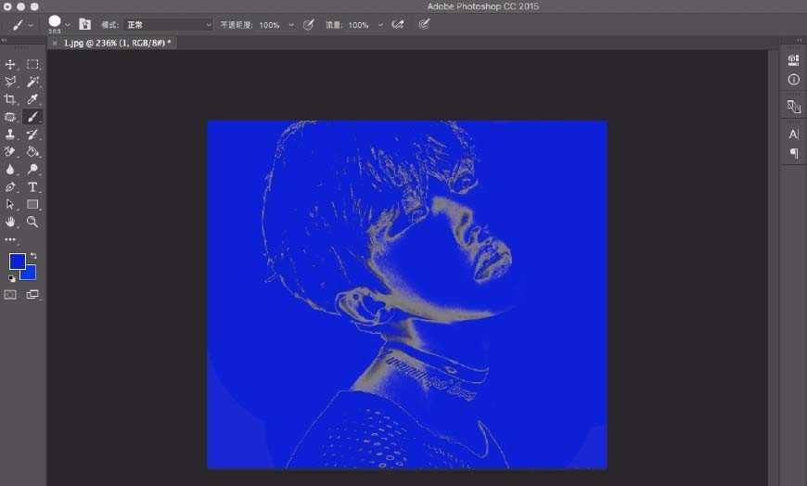Select the Horizontal Type tool
The image size is (807, 486).
(x=32, y=186)
